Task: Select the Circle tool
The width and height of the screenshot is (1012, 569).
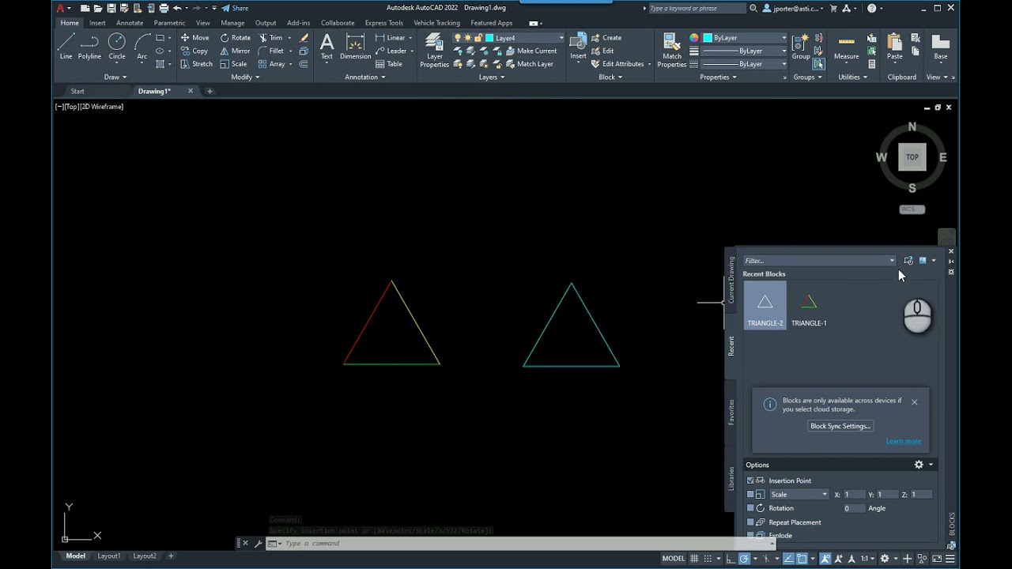Action: coord(117,47)
